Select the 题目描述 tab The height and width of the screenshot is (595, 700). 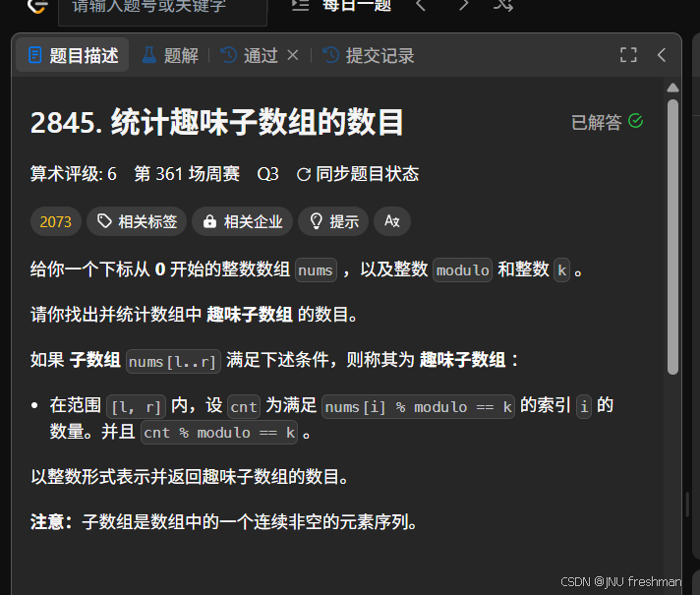pos(73,55)
